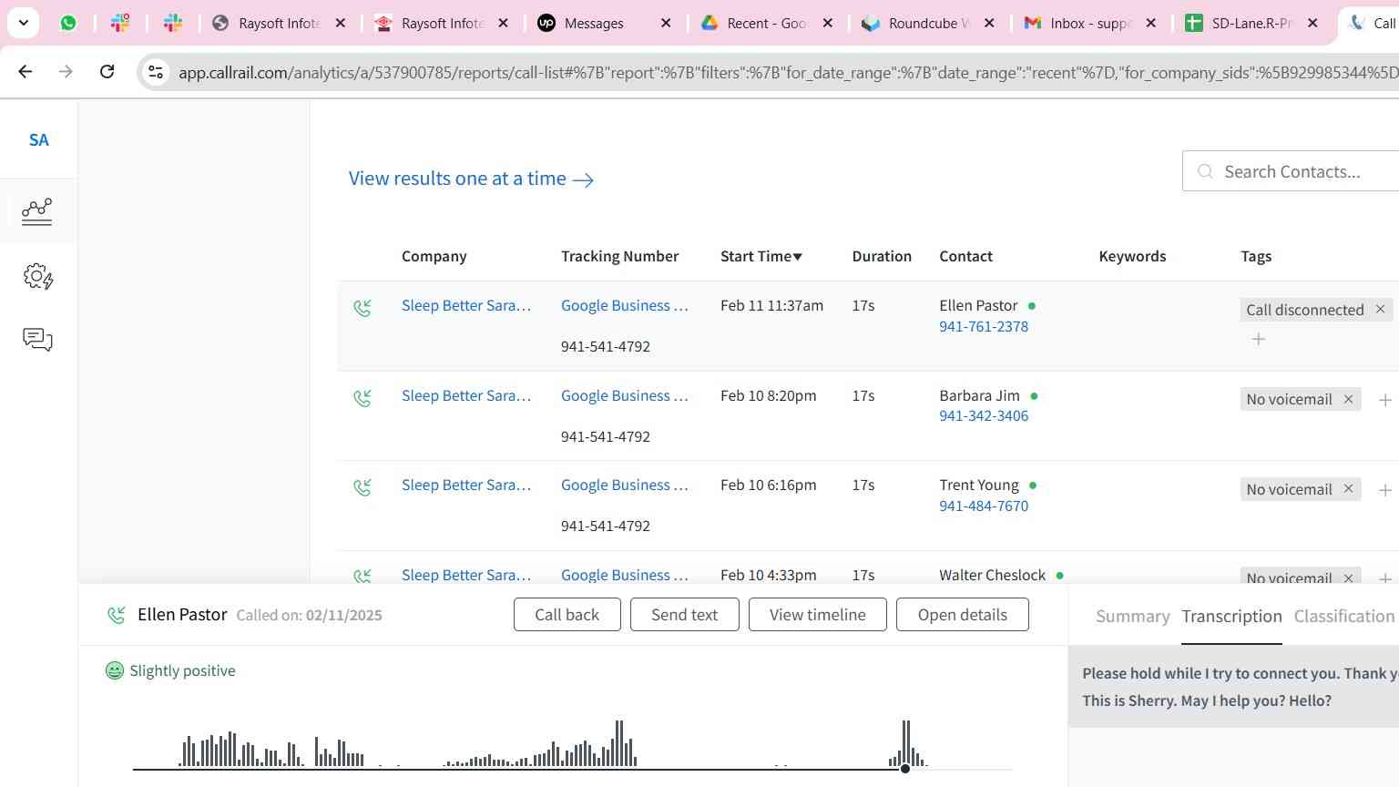
Task: Switch to the Transcription tab
Action: [x=1231, y=617]
